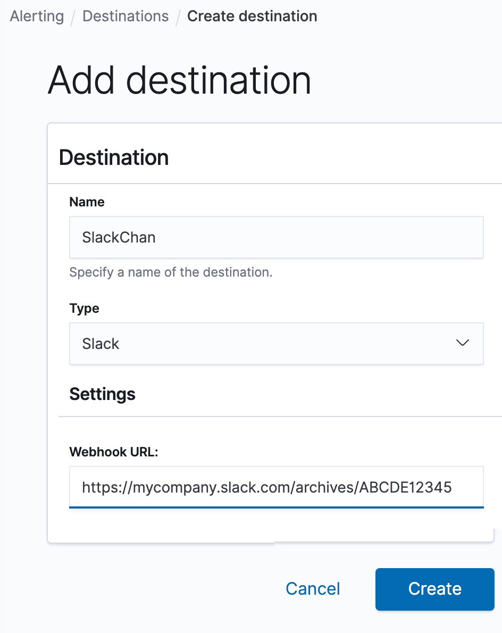This screenshot has width=502, height=633.
Task: Click the Destination panel title
Action: coord(114,158)
